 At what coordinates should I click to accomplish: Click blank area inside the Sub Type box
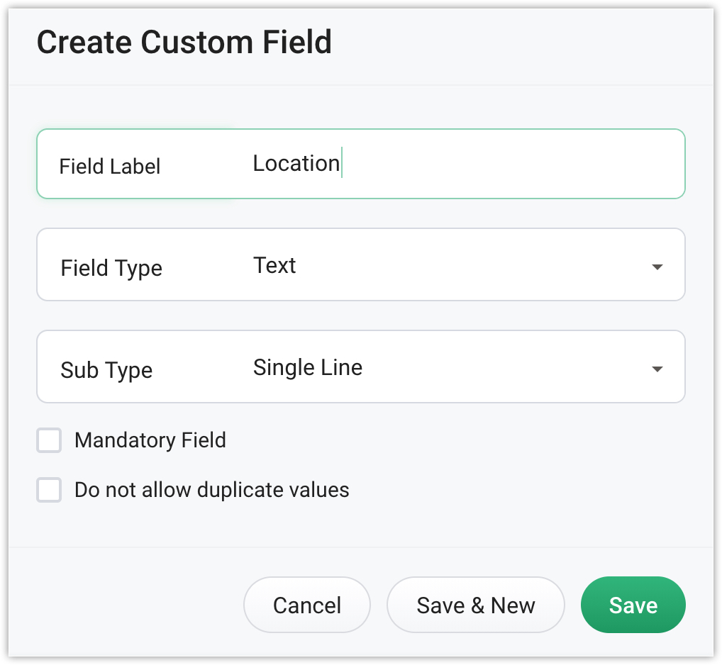tap(496, 368)
